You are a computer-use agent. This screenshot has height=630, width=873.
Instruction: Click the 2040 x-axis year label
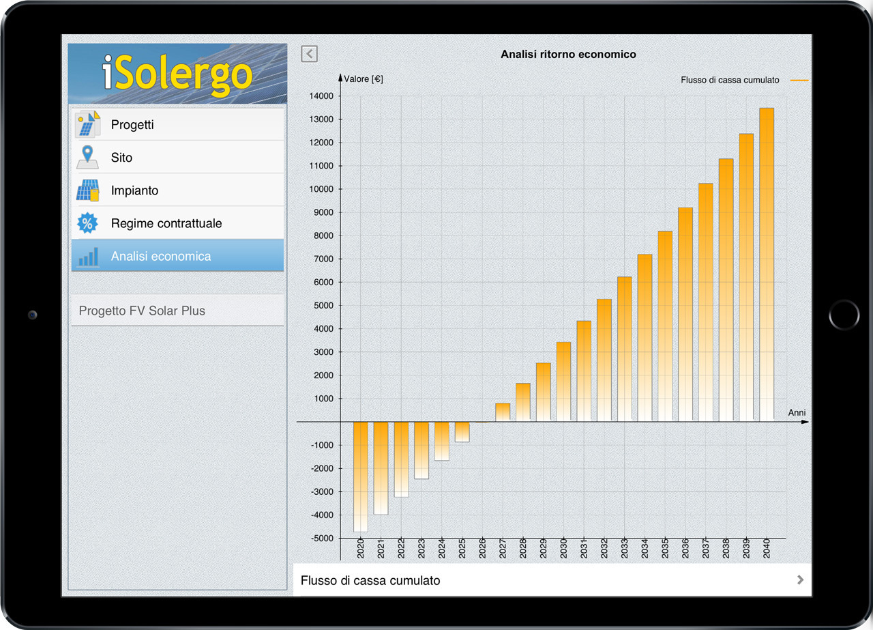767,548
